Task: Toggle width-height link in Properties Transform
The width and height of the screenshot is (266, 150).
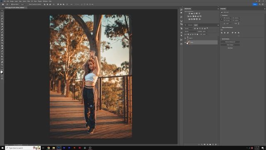Action: pos(222,19)
